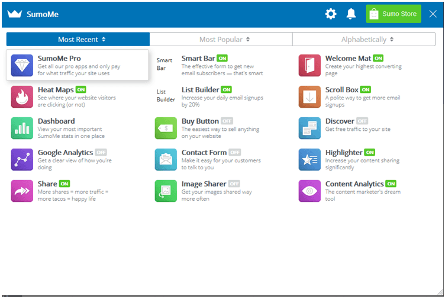Image resolution: width=445 pixels, height=299 pixels.
Task: Open the settings gear icon
Action: tap(331, 14)
